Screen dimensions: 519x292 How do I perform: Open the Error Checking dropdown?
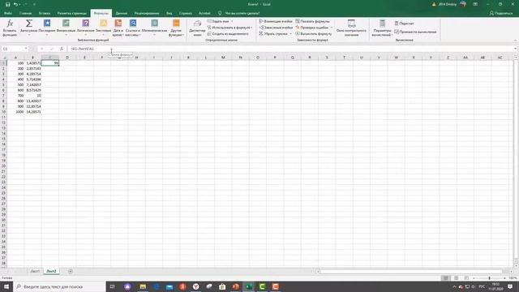(x=332, y=28)
